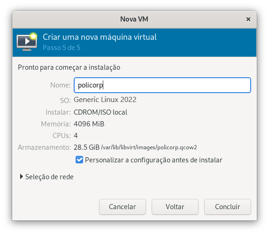The width and height of the screenshot is (269, 234).
Task: Click the CPUs value '4'
Action: click(x=76, y=136)
